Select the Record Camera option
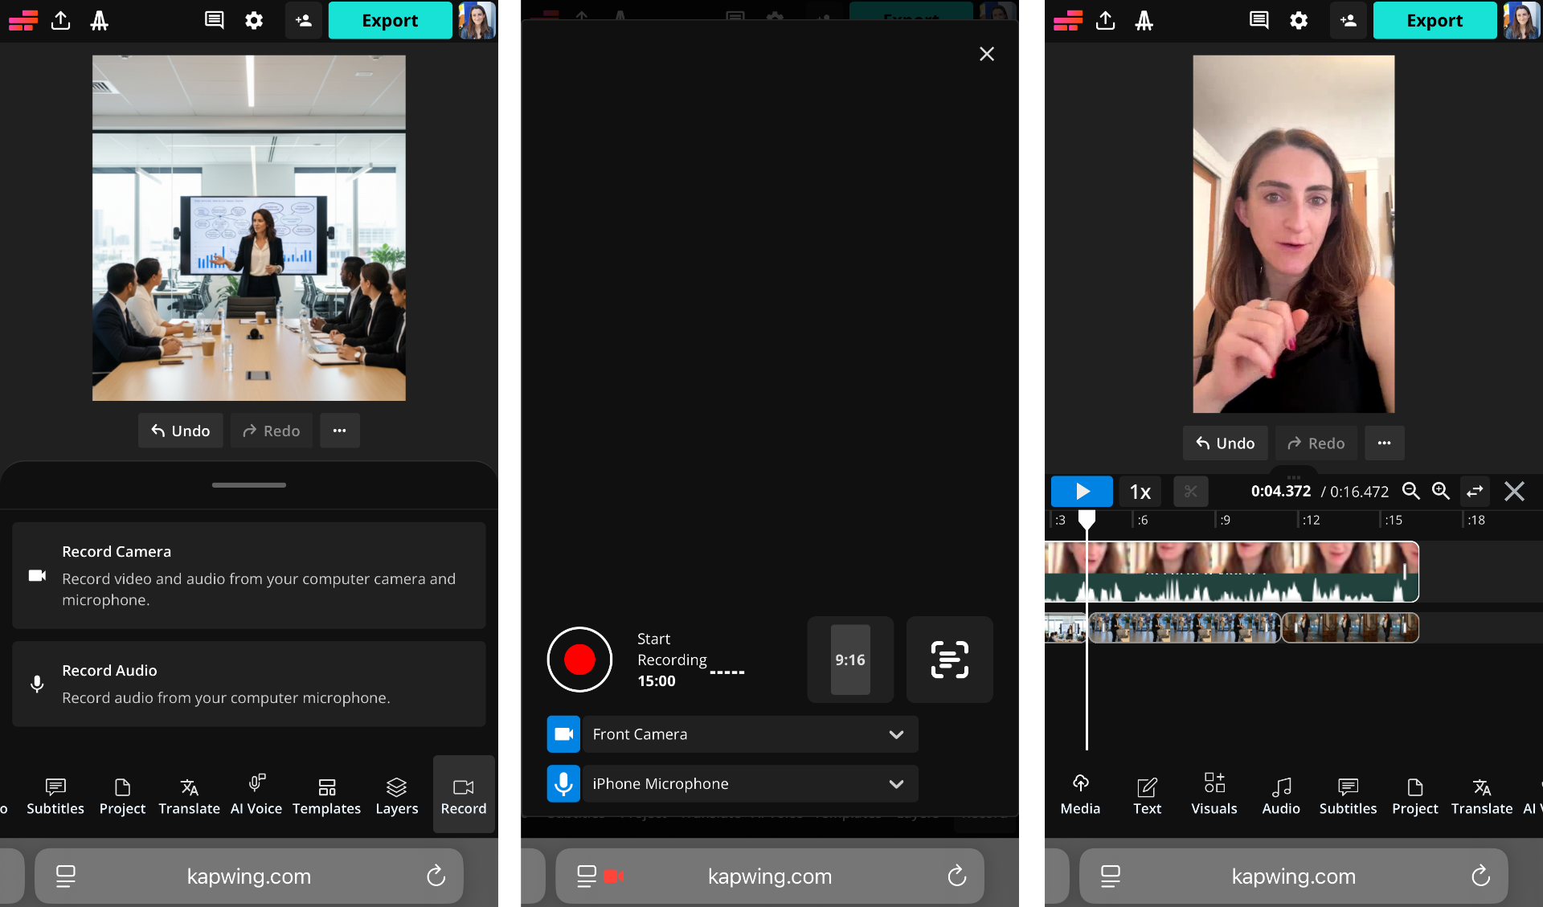This screenshot has width=1543, height=907. pos(249,575)
